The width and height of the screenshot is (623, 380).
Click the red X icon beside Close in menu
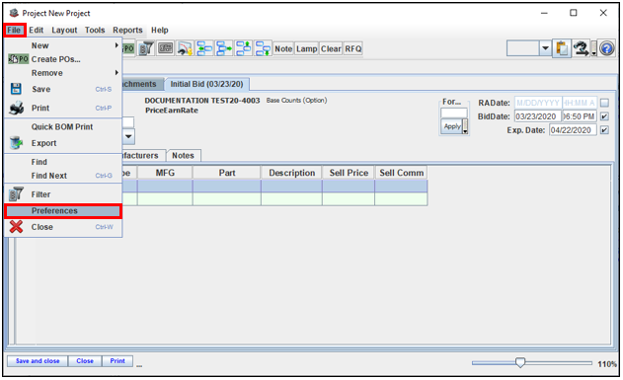click(16, 227)
